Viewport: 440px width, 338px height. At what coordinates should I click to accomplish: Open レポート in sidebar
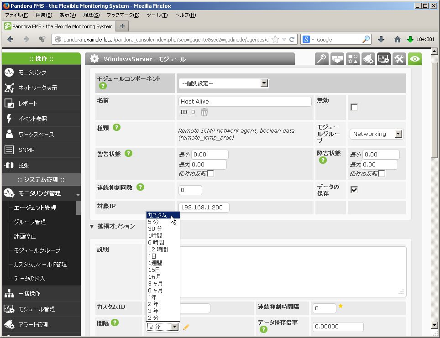tap(41, 103)
